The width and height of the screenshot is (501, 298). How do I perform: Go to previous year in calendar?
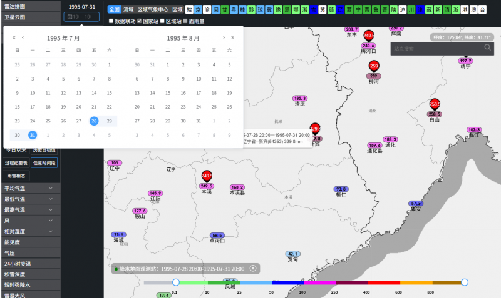[x=14, y=38]
